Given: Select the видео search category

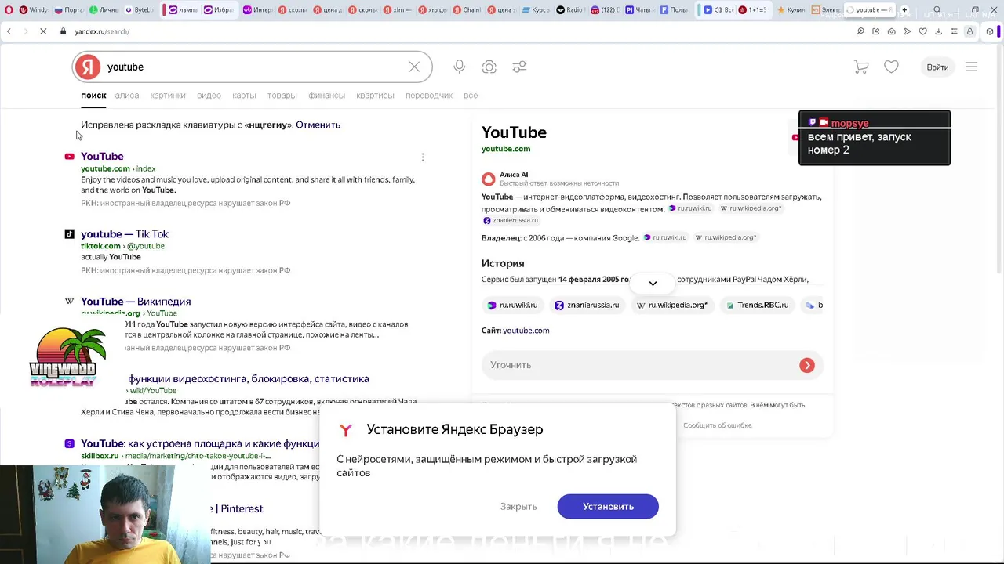Looking at the screenshot, I should tap(209, 95).
